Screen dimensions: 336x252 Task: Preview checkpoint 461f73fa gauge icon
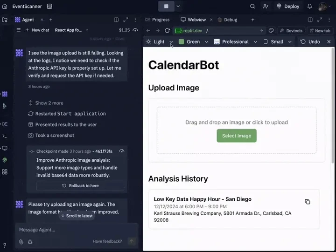click(x=122, y=151)
